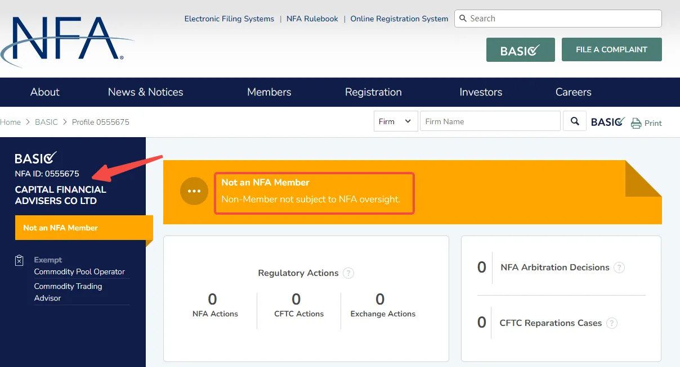Click the Firm Name input field
This screenshot has width=680, height=367.
pyautogui.click(x=490, y=121)
